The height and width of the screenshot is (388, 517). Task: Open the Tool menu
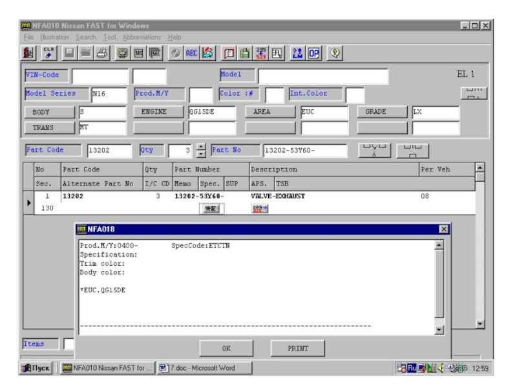109,38
